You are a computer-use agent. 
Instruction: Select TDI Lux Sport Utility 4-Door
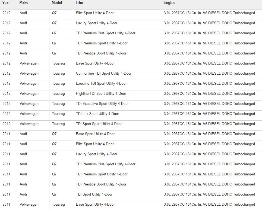97,114
